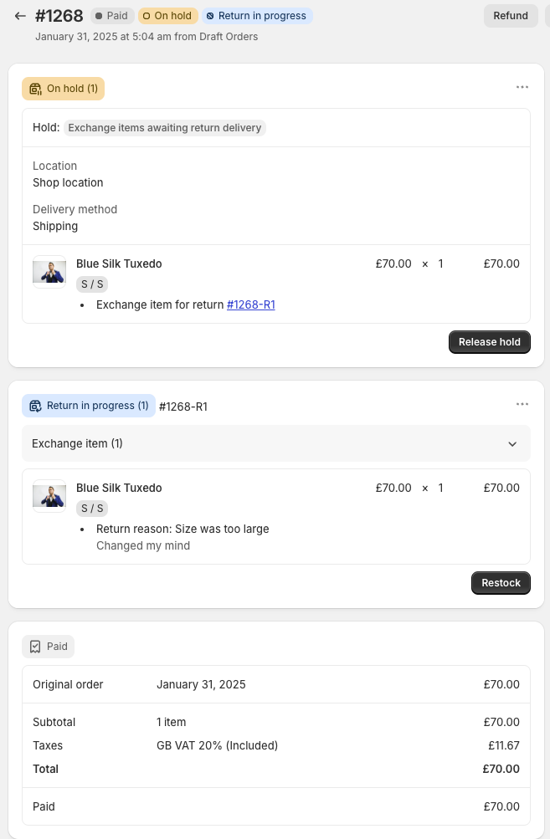This screenshot has width=550, height=839.
Task: Click the Exchange items awaiting return delivery tag
Action: 164,128
